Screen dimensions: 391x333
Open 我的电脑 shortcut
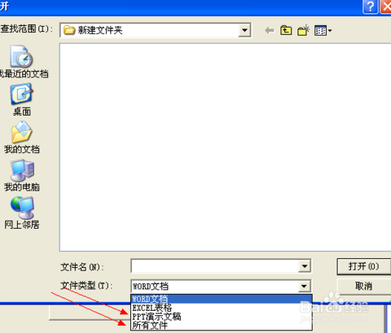coord(22,176)
